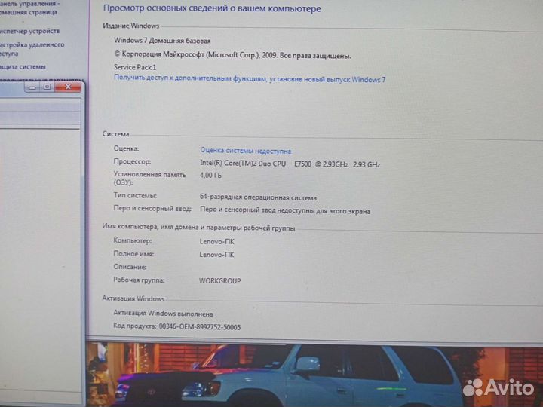The width and height of the screenshot is (543, 407).
Task: Click Windows 7 Домашняя базовая edition text
Action: pos(162,41)
